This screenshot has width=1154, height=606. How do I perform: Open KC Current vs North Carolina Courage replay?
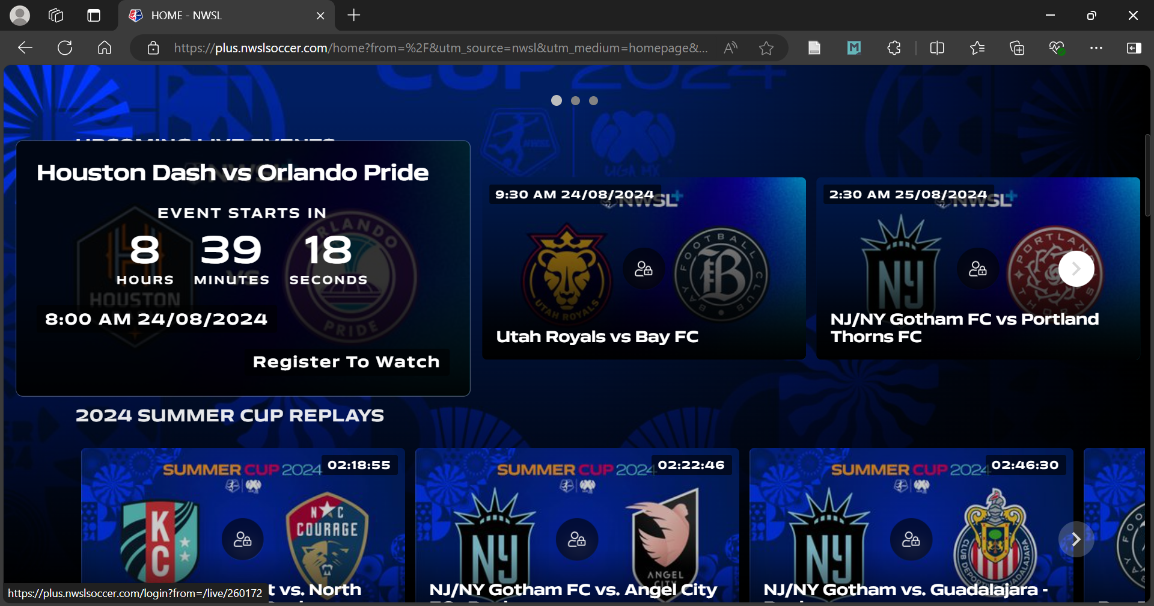[243, 525]
